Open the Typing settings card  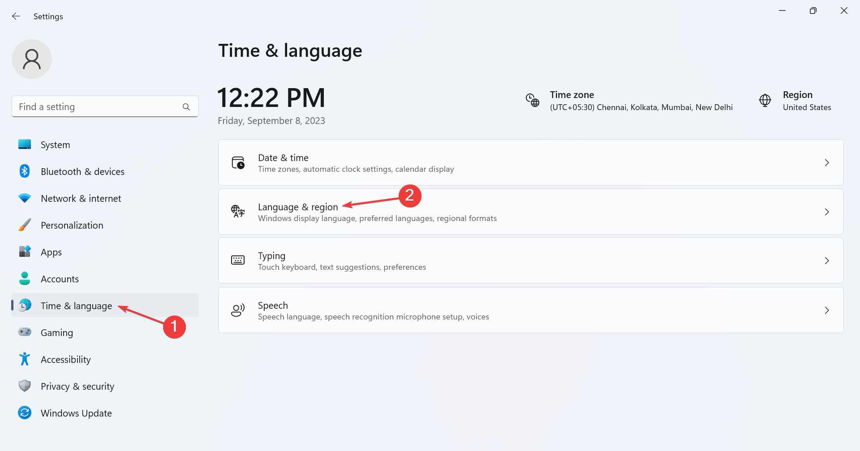pos(531,260)
